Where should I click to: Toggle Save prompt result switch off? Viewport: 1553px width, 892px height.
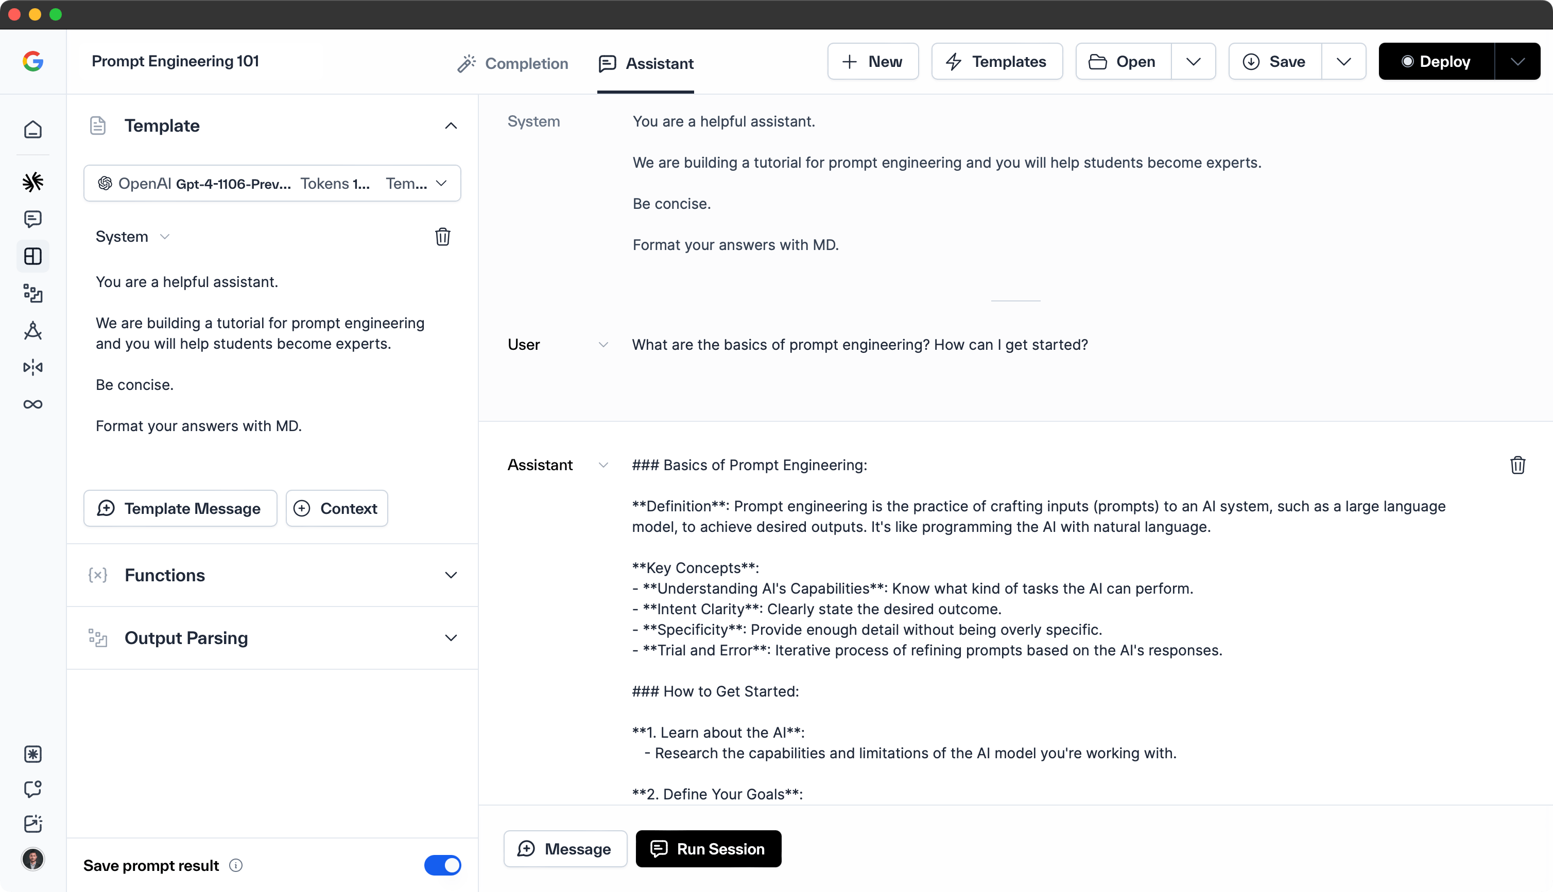[442, 865]
